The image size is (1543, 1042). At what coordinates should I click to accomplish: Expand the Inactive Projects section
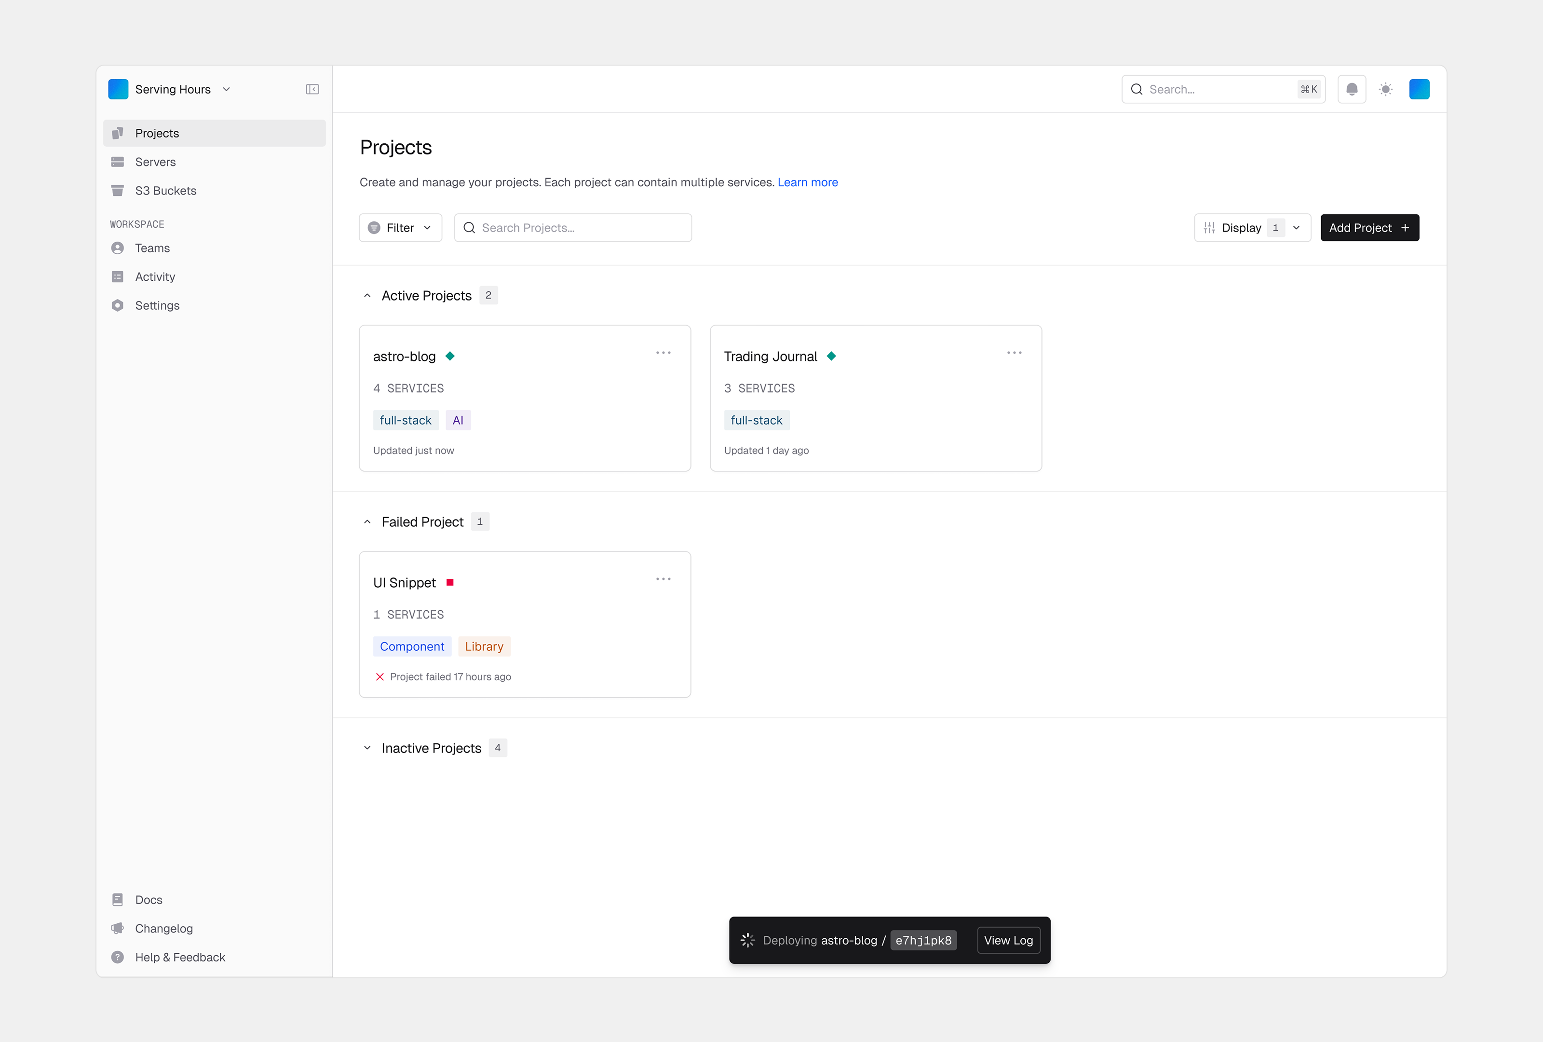(368, 748)
